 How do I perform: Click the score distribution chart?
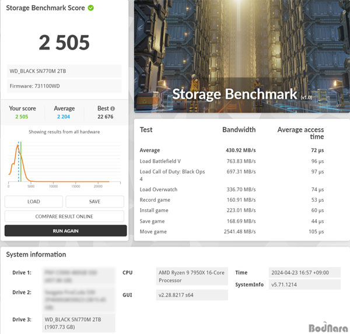[x=64, y=165]
